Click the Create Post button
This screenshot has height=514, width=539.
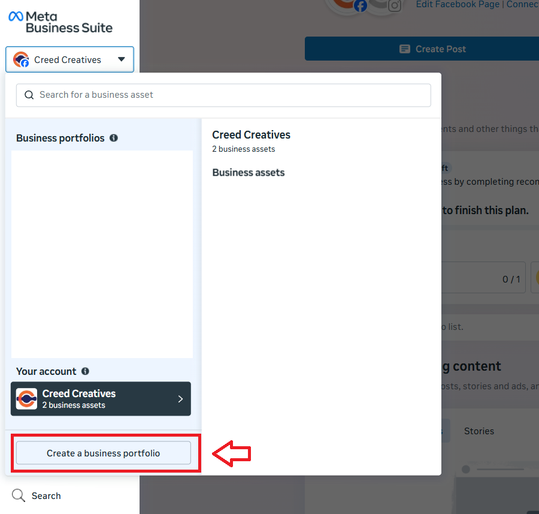point(422,49)
